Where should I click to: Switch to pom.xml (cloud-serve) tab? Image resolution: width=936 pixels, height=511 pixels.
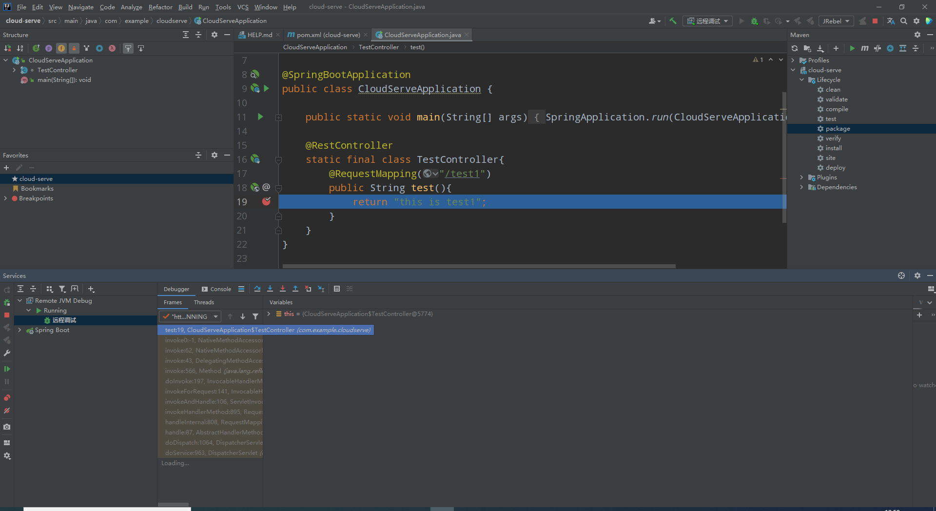(x=328, y=35)
